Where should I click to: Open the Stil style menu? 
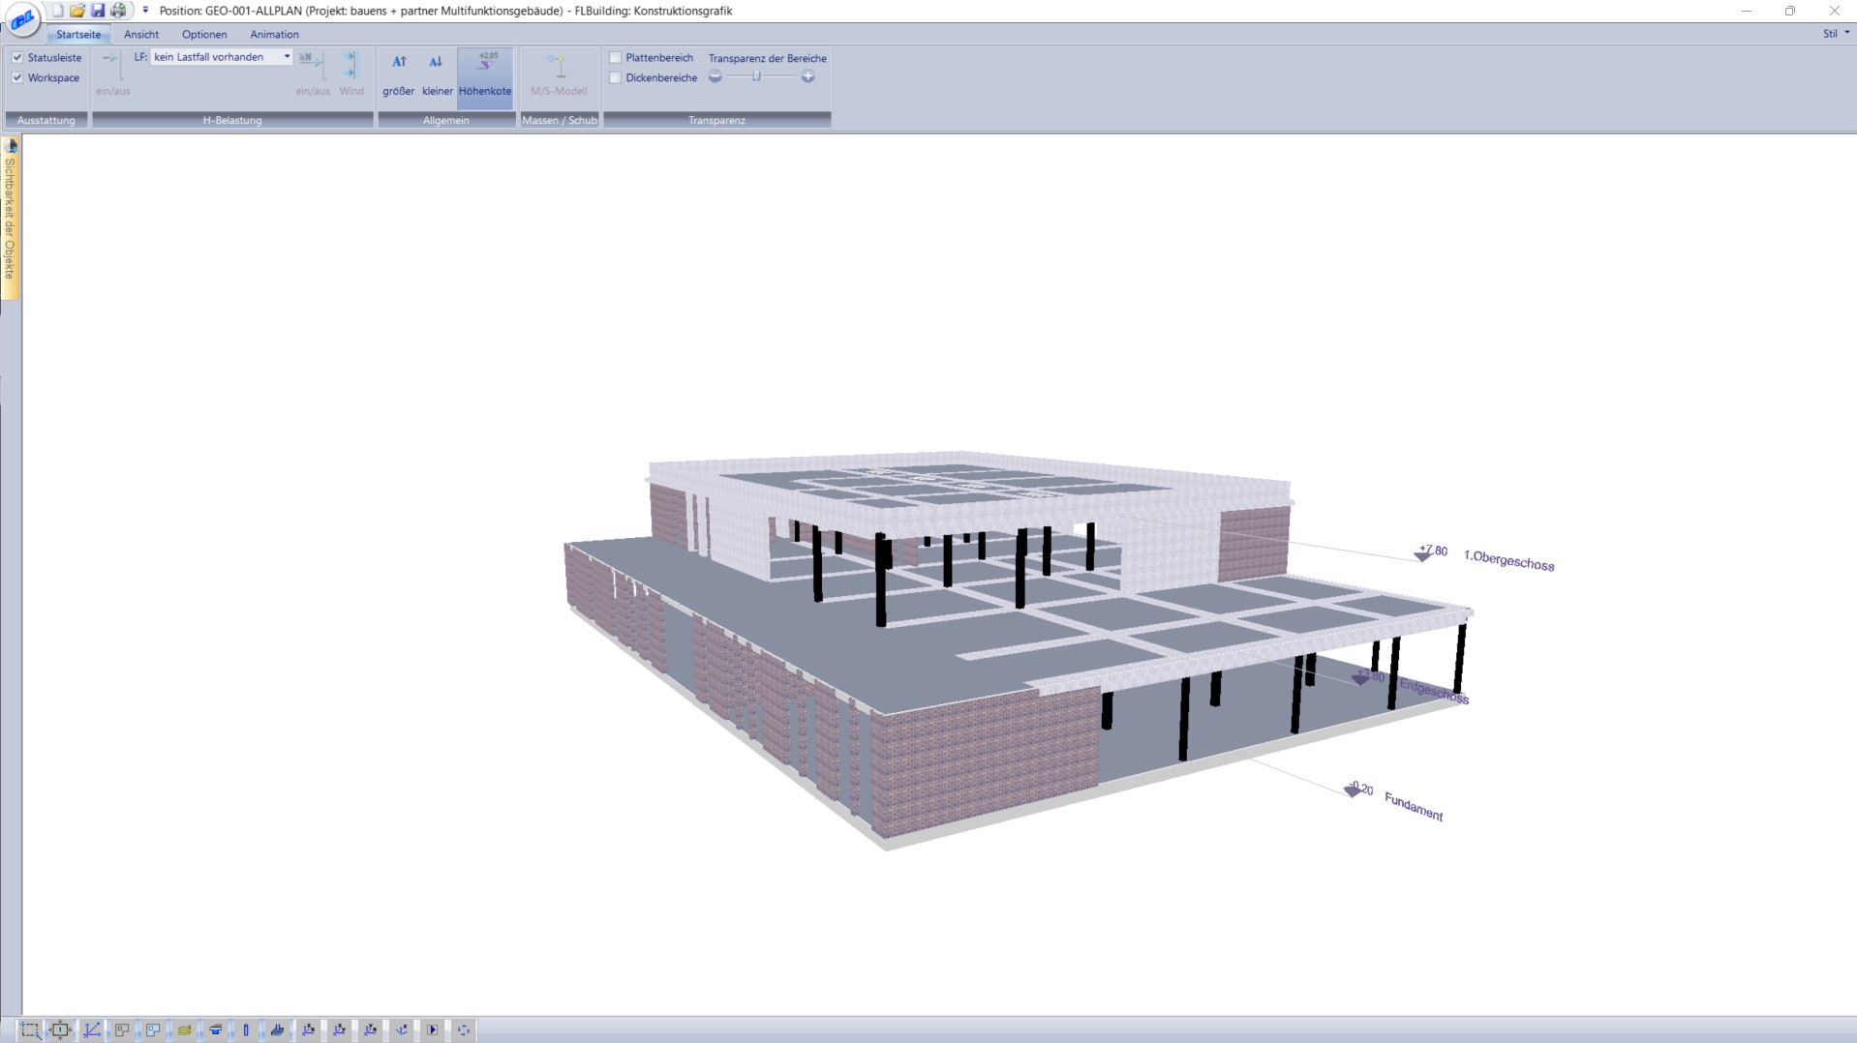[x=1836, y=33]
